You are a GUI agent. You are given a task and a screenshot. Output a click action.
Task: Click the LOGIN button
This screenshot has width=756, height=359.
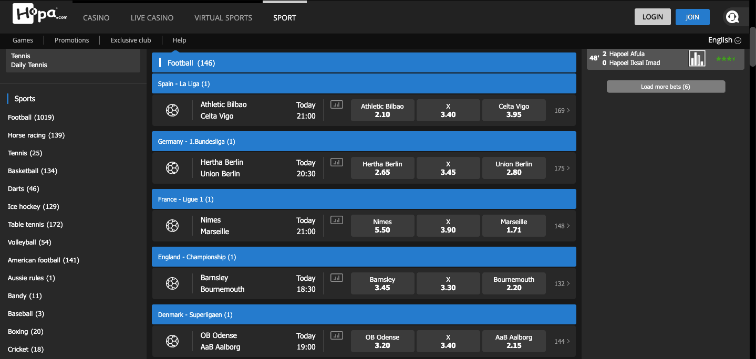pos(653,17)
